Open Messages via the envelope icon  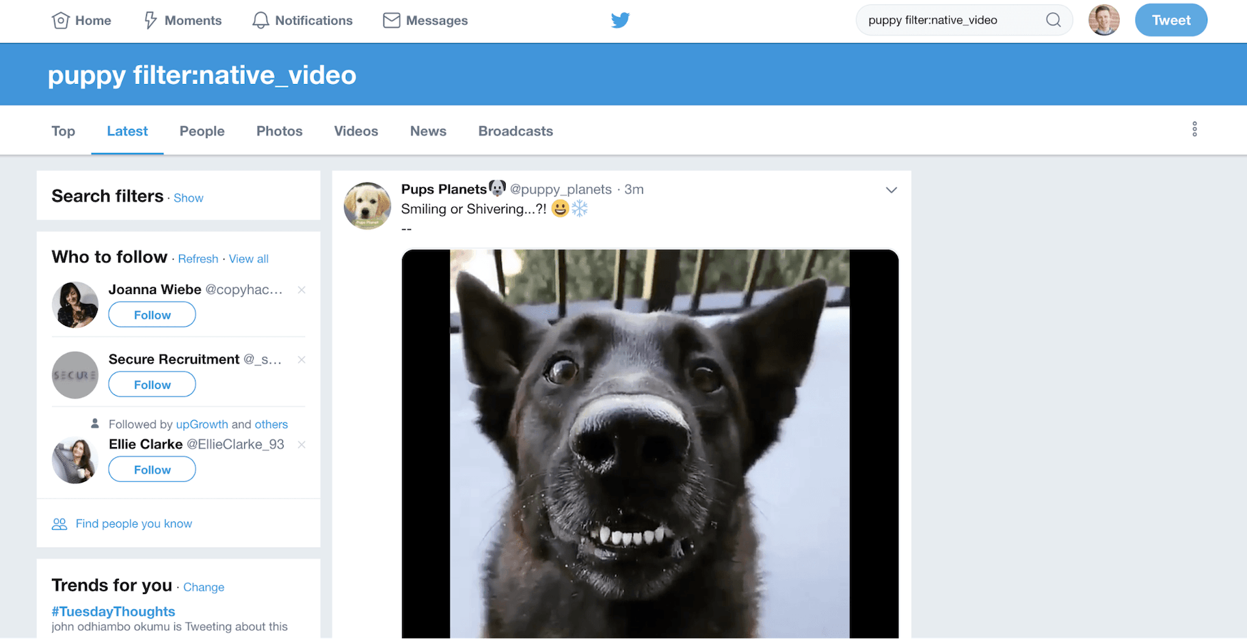coord(392,21)
